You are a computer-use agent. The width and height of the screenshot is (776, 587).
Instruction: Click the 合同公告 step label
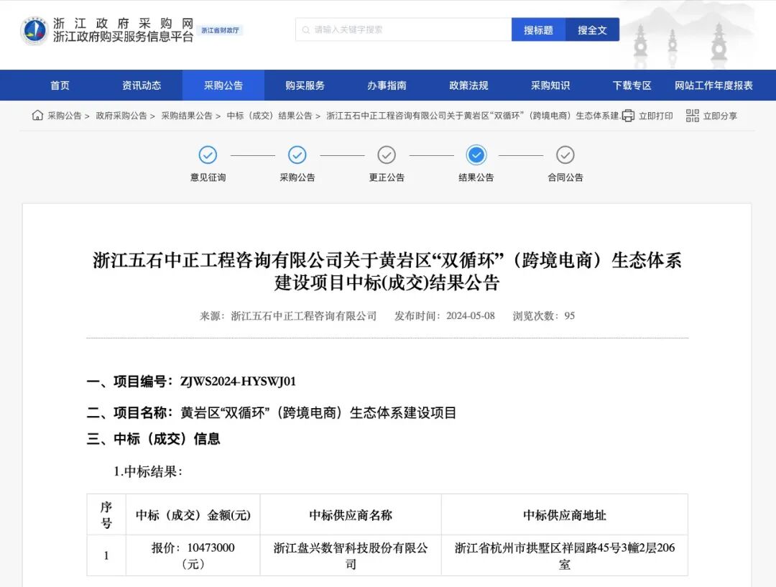coord(565,177)
